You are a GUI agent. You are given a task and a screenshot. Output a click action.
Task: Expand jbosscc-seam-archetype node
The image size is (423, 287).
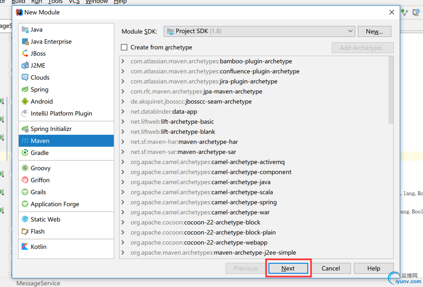pos(123,102)
